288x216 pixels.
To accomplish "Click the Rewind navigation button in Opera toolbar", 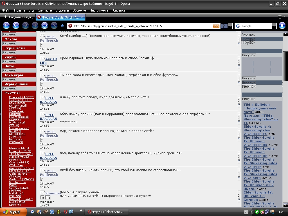I will 6,25.
